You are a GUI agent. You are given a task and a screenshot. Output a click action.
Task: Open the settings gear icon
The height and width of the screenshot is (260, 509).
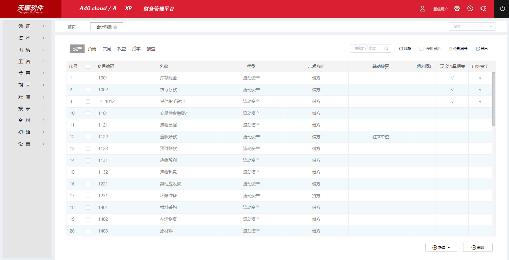(457, 9)
